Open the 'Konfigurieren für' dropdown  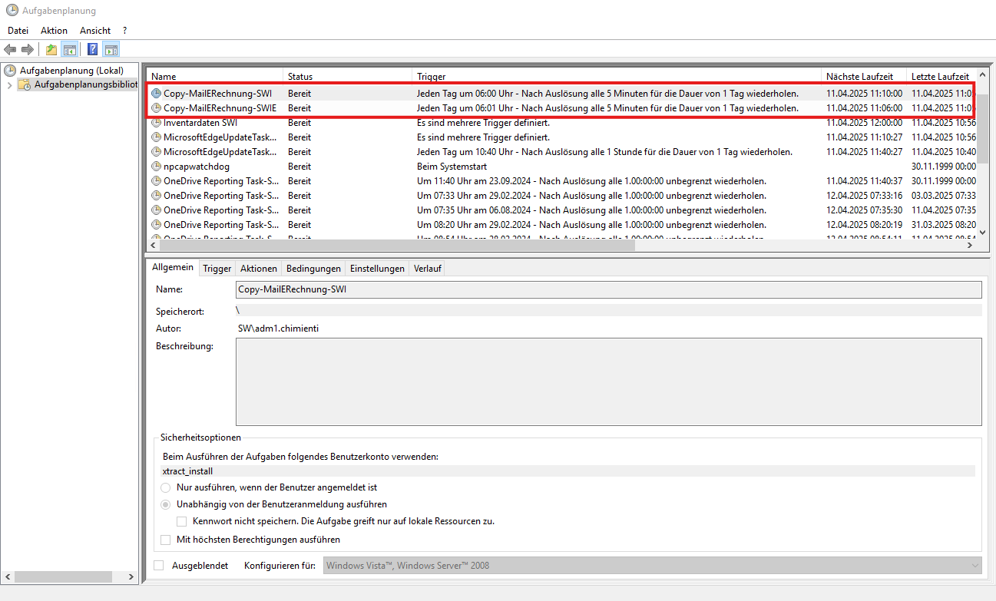652,566
